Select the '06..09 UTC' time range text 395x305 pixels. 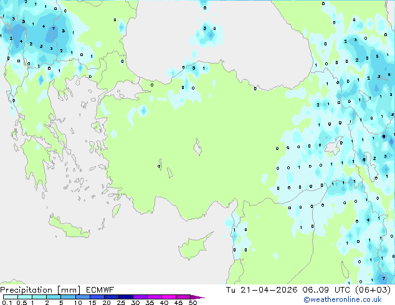[326, 290]
